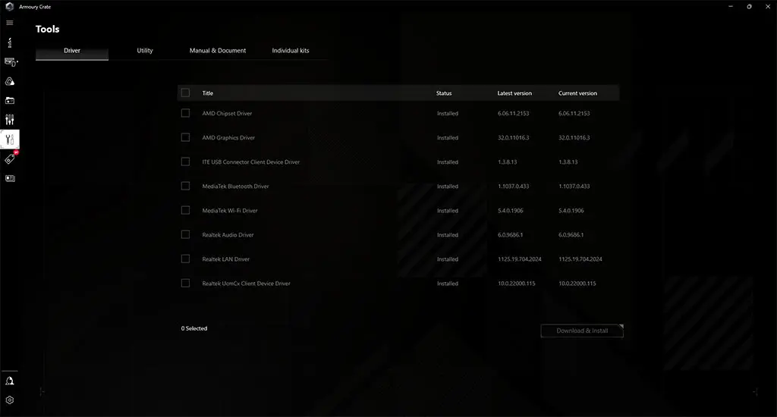
Task: Open the Devices icon in sidebar
Action: [x=10, y=62]
